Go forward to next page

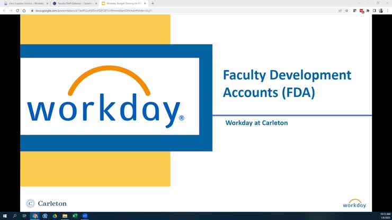pyautogui.click(x=11, y=11)
